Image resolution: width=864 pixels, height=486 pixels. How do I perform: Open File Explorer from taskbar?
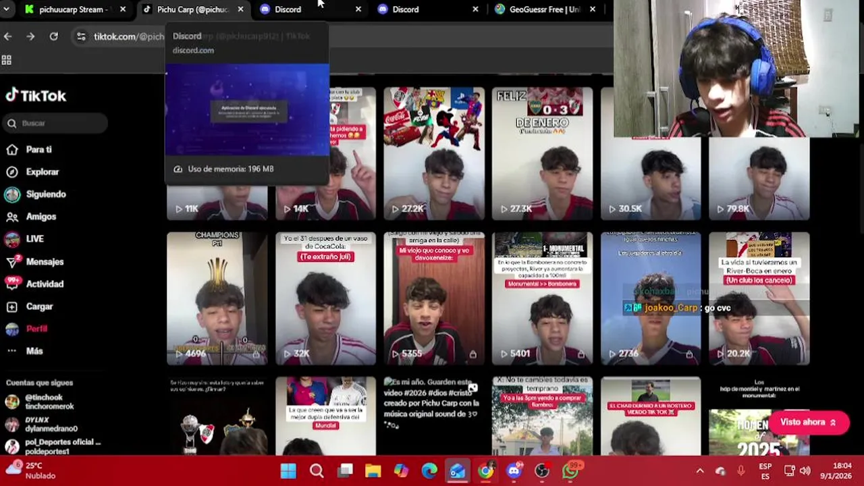[373, 471]
